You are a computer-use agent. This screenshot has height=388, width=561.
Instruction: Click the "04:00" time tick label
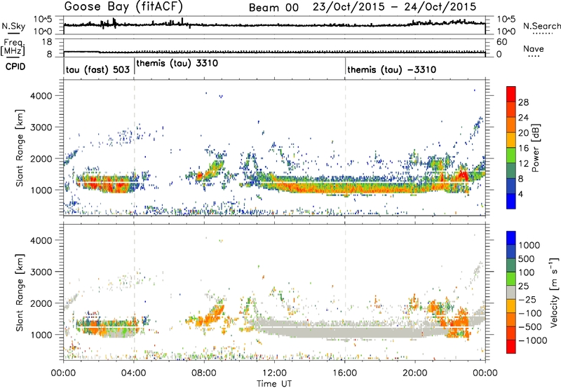pos(134,373)
